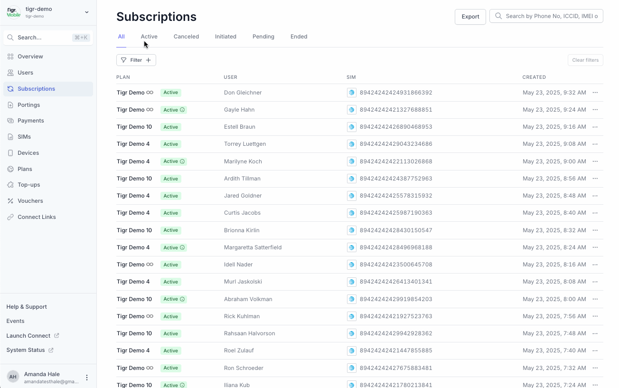619x388 pixels.
Task: Expand the tigr-demo workspace switcher
Action: tap(86, 12)
